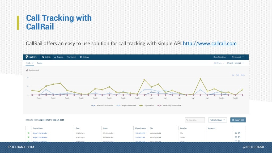This screenshot has height=153, width=272.
Task: Click phone number 317-605-3266
Action: coord(140,137)
